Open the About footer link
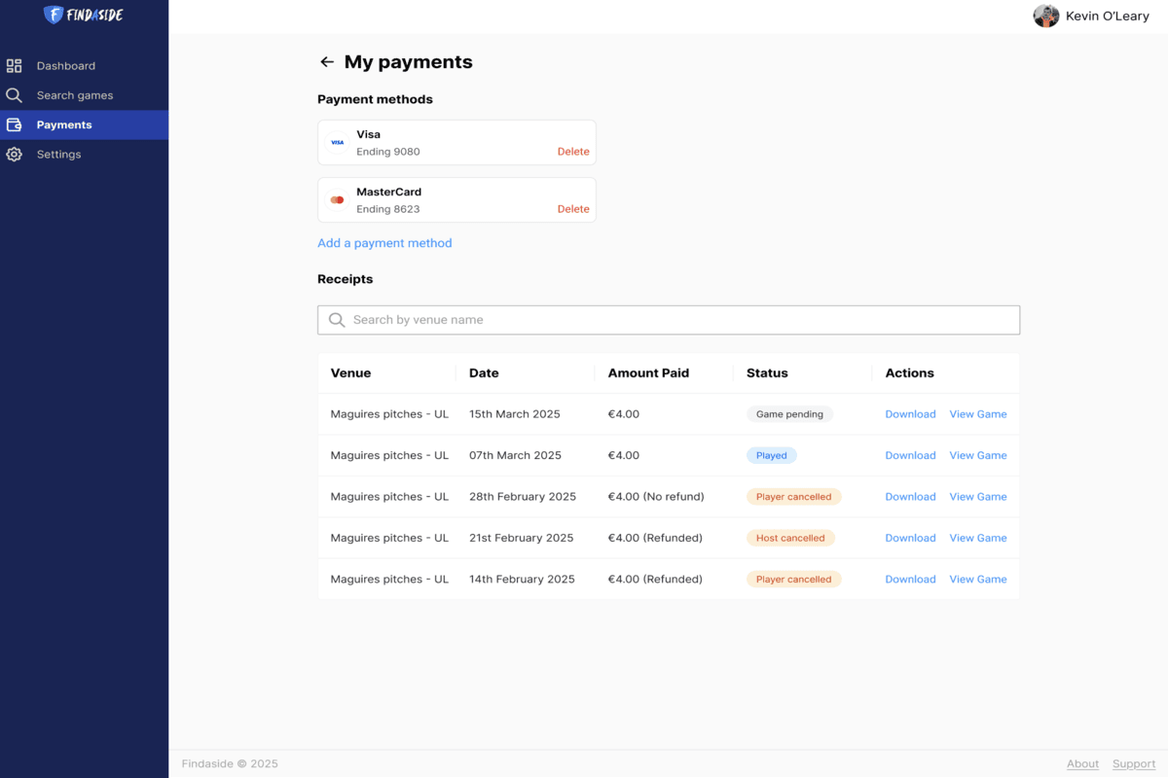Screen dimensions: 1168x778 1082,764
